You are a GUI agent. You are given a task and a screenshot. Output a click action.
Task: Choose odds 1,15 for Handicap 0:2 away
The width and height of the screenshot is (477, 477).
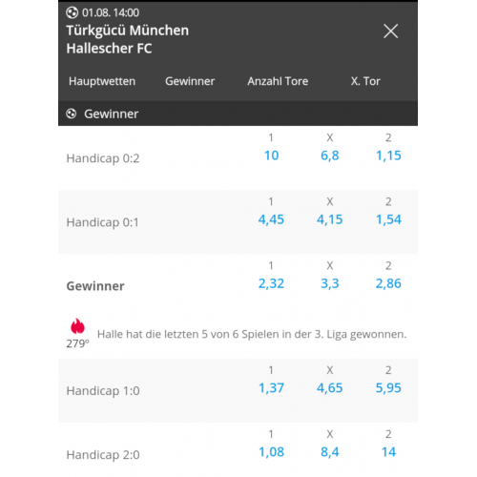pyautogui.click(x=388, y=156)
